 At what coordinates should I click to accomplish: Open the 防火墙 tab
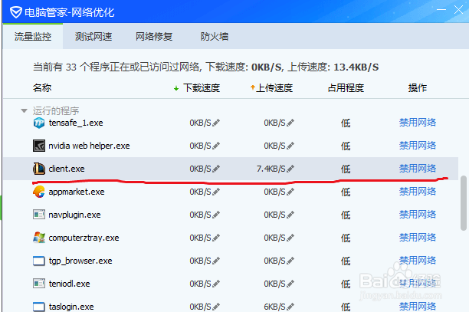(215, 37)
